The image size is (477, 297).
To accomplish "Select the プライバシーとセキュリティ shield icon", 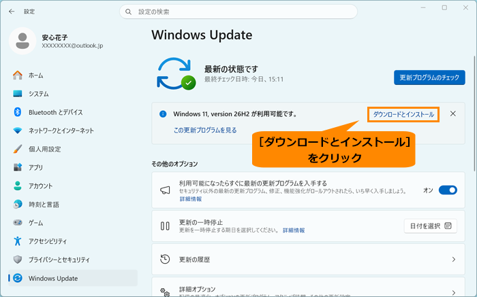I will click(18, 260).
